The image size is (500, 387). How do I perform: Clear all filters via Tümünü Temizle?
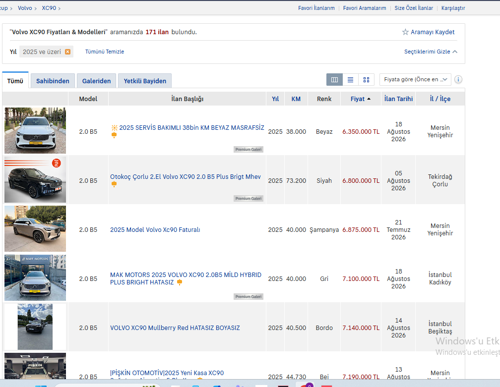coord(105,52)
